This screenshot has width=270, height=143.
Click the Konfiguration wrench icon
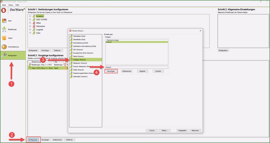(4, 56)
